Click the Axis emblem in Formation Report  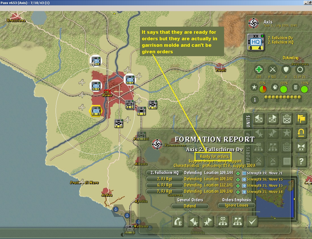[x=157, y=144]
